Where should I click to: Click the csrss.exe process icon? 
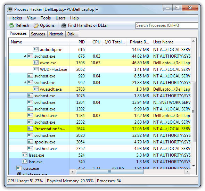(x=19, y=168)
